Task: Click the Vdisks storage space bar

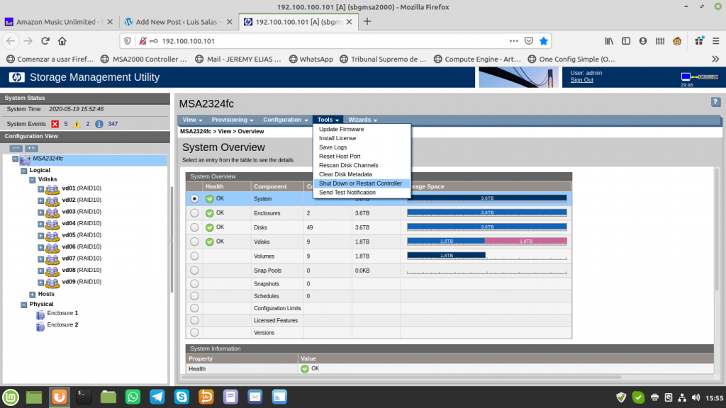Action: click(x=486, y=242)
